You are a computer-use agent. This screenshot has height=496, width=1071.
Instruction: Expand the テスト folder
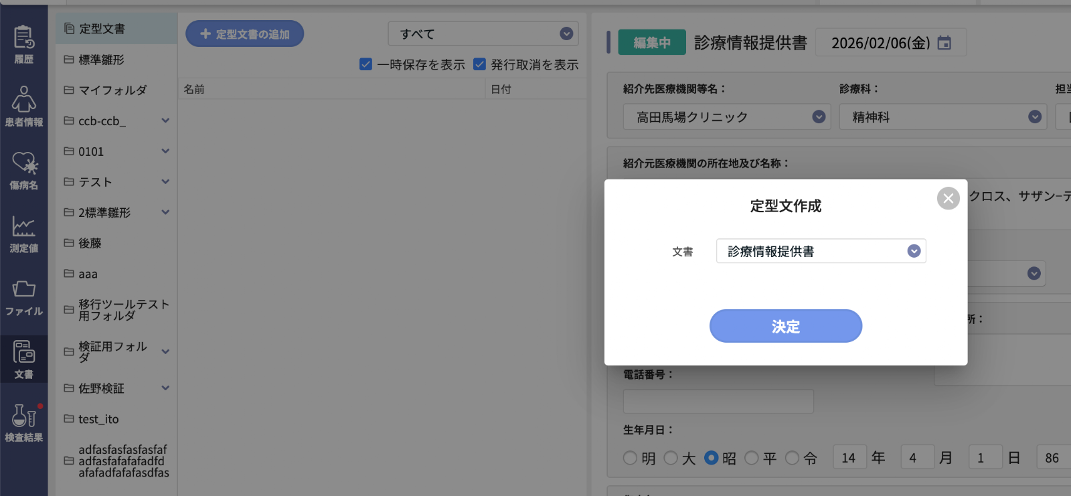point(165,181)
